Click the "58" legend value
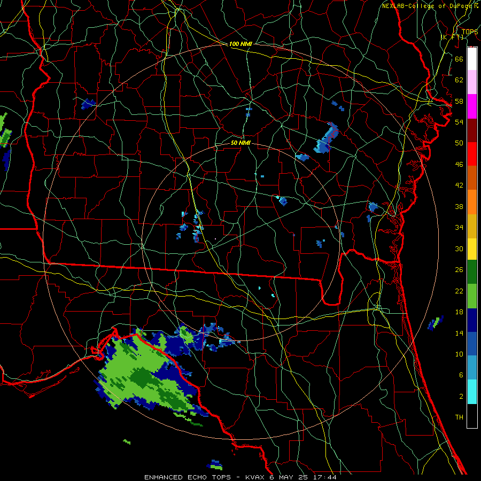481x481 pixels. click(x=459, y=101)
